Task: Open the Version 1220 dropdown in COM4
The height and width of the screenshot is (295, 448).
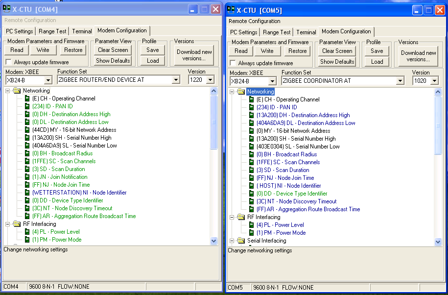Action: [x=210, y=80]
